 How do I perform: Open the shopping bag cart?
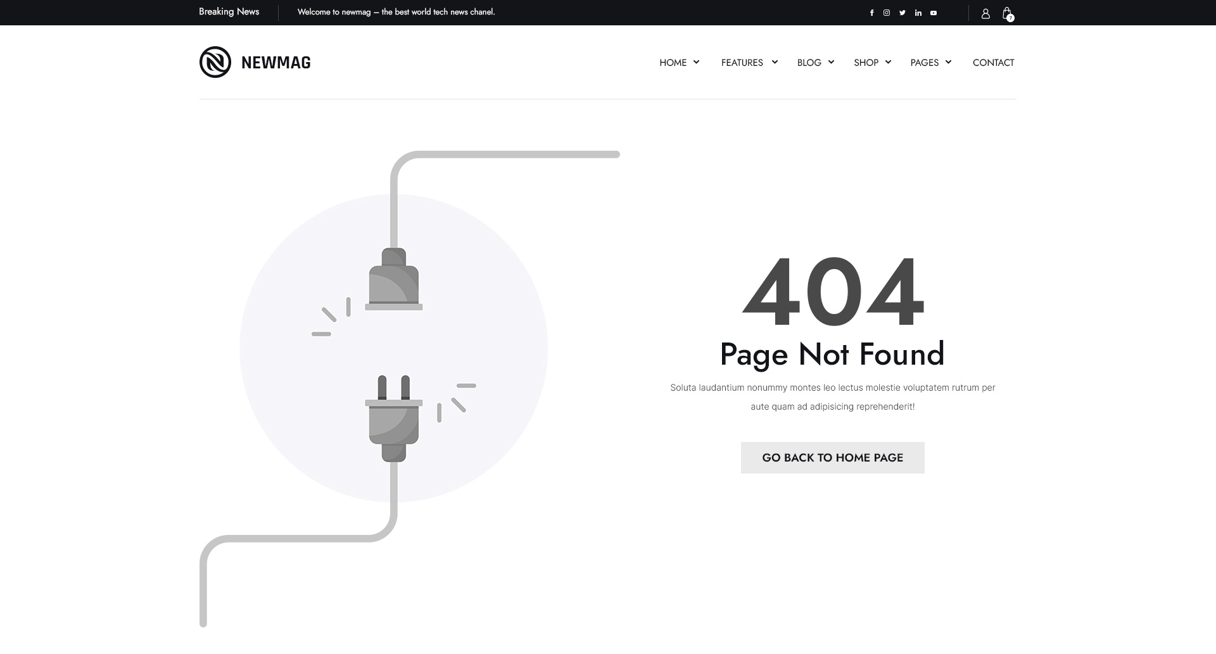(1007, 13)
